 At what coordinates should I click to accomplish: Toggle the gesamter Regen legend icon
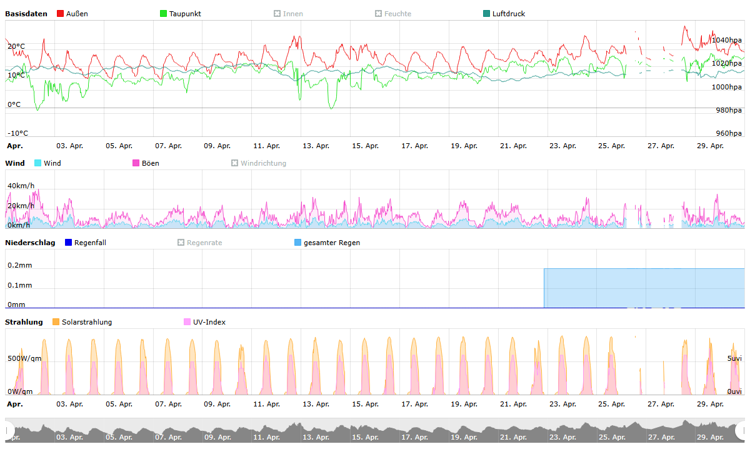(x=298, y=243)
